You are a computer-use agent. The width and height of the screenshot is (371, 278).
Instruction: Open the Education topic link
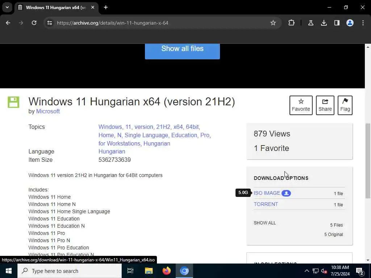click(x=184, y=135)
